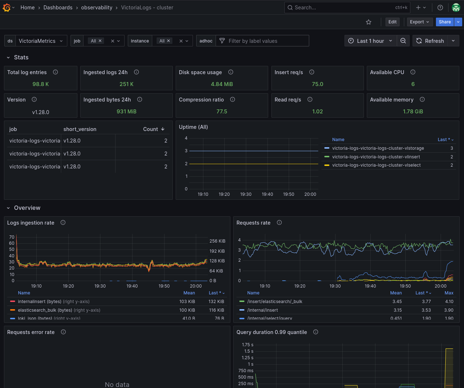
Task: Remove the All value from job filter
Action: (x=100, y=41)
